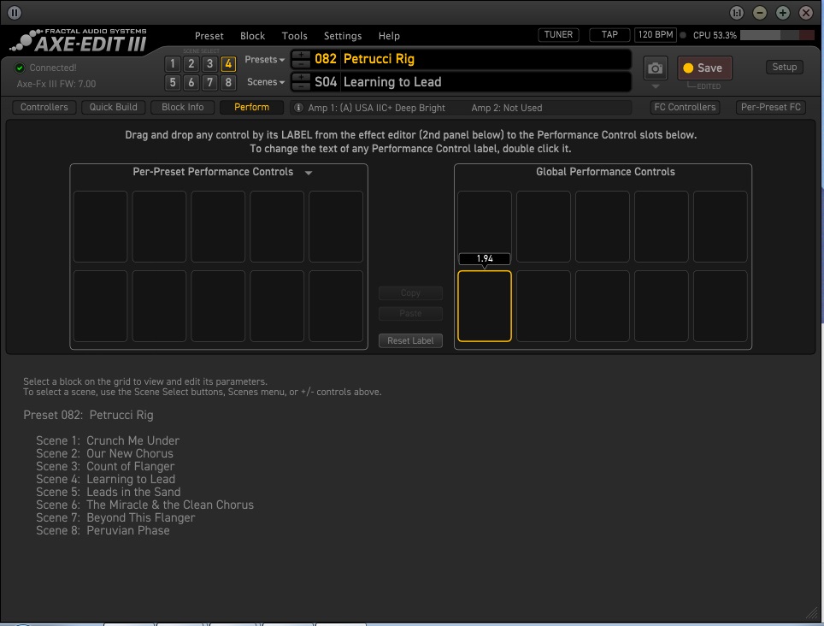This screenshot has width=824, height=626.
Task: Click the window resize grip corner
Action: point(812,613)
